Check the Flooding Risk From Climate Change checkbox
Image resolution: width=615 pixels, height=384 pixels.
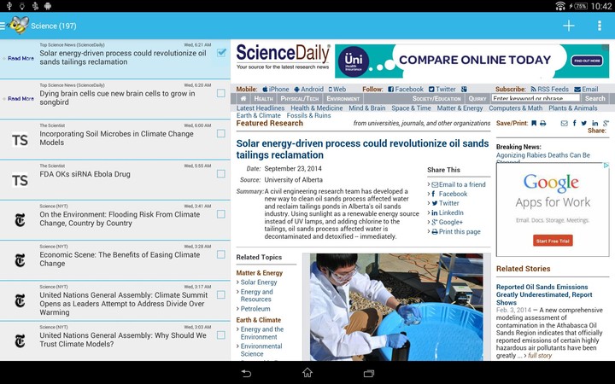tap(221, 214)
